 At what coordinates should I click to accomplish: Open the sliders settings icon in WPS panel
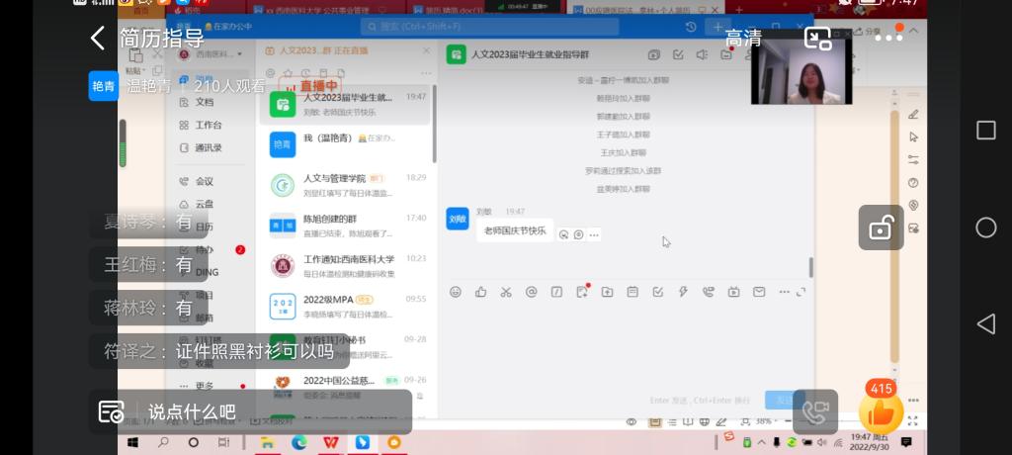[x=913, y=159]
